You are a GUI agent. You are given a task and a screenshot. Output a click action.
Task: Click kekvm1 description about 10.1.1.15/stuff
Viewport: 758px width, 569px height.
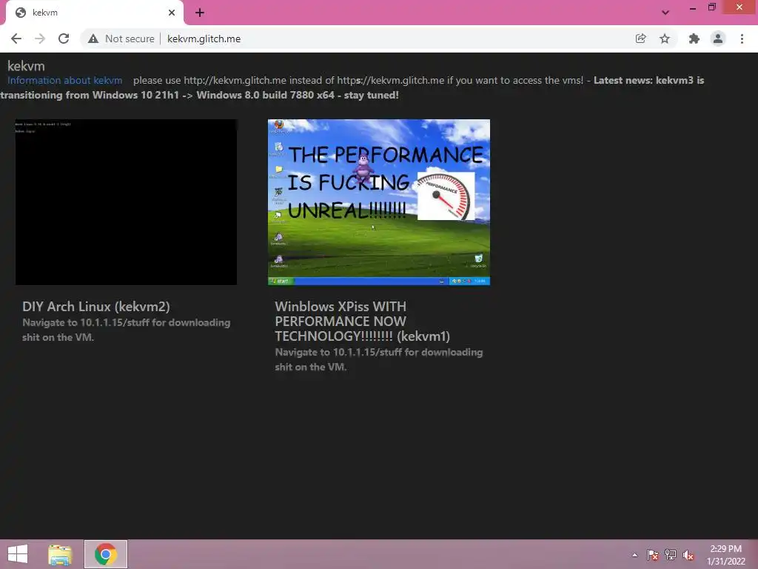pos(379,359)
